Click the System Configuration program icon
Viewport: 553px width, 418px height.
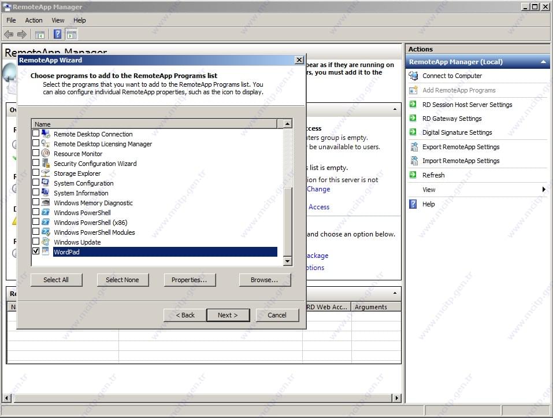(x=46, y=183)
